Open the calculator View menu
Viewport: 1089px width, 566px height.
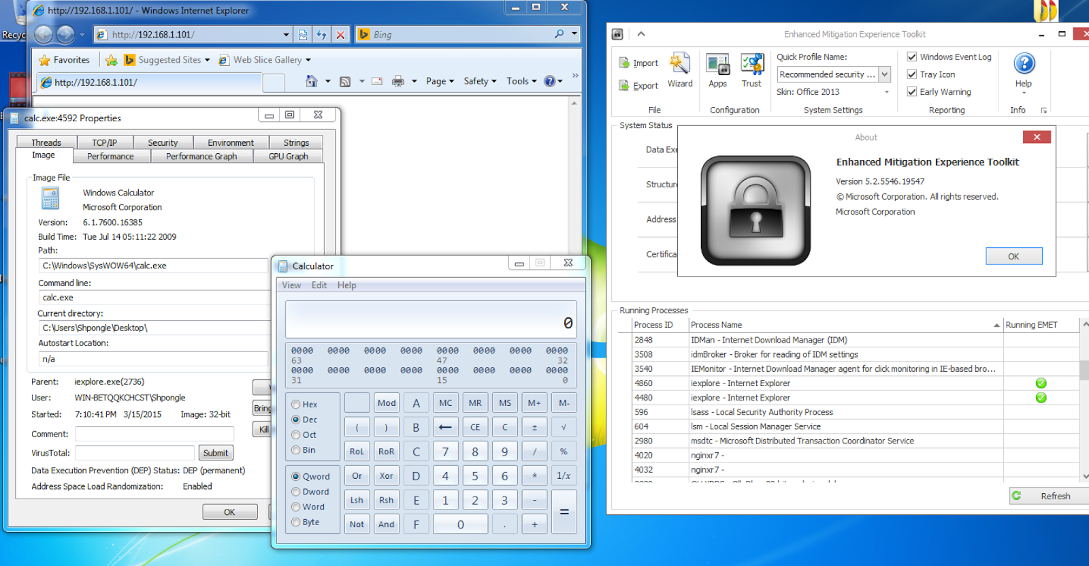[291, 285]
